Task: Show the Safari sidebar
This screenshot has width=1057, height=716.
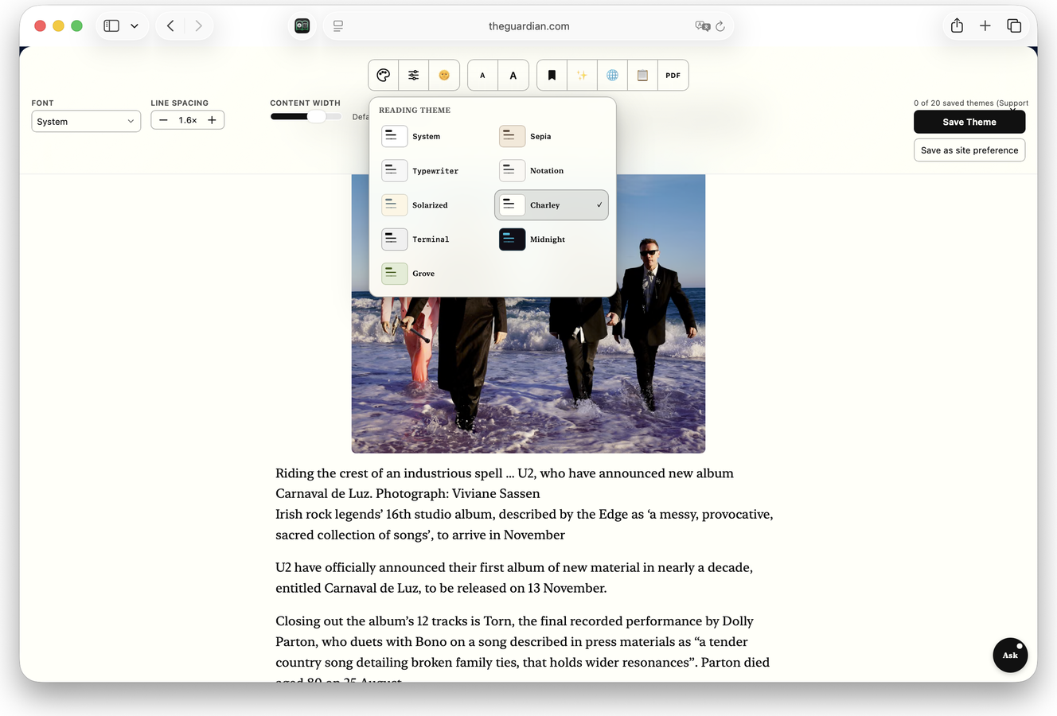Action: tap(111, 26)
